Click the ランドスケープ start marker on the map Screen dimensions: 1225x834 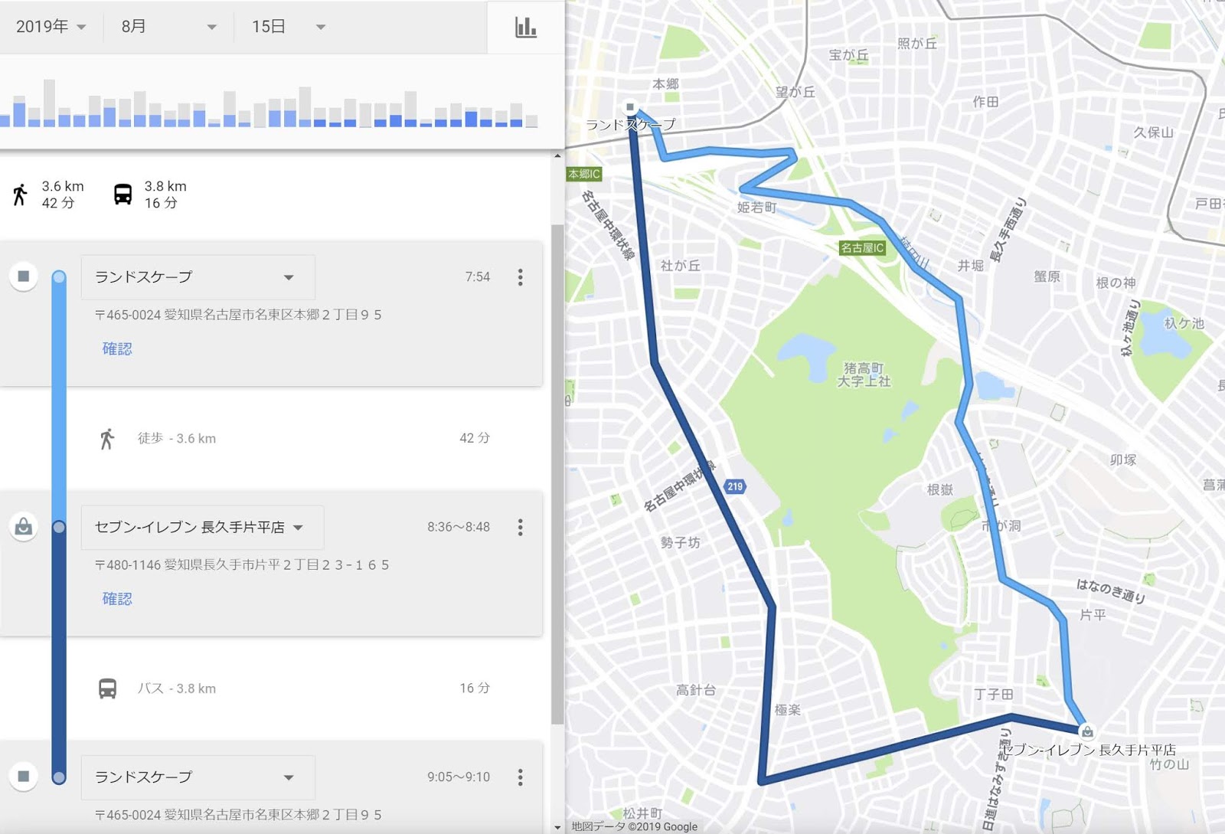(x=630, y=107)
